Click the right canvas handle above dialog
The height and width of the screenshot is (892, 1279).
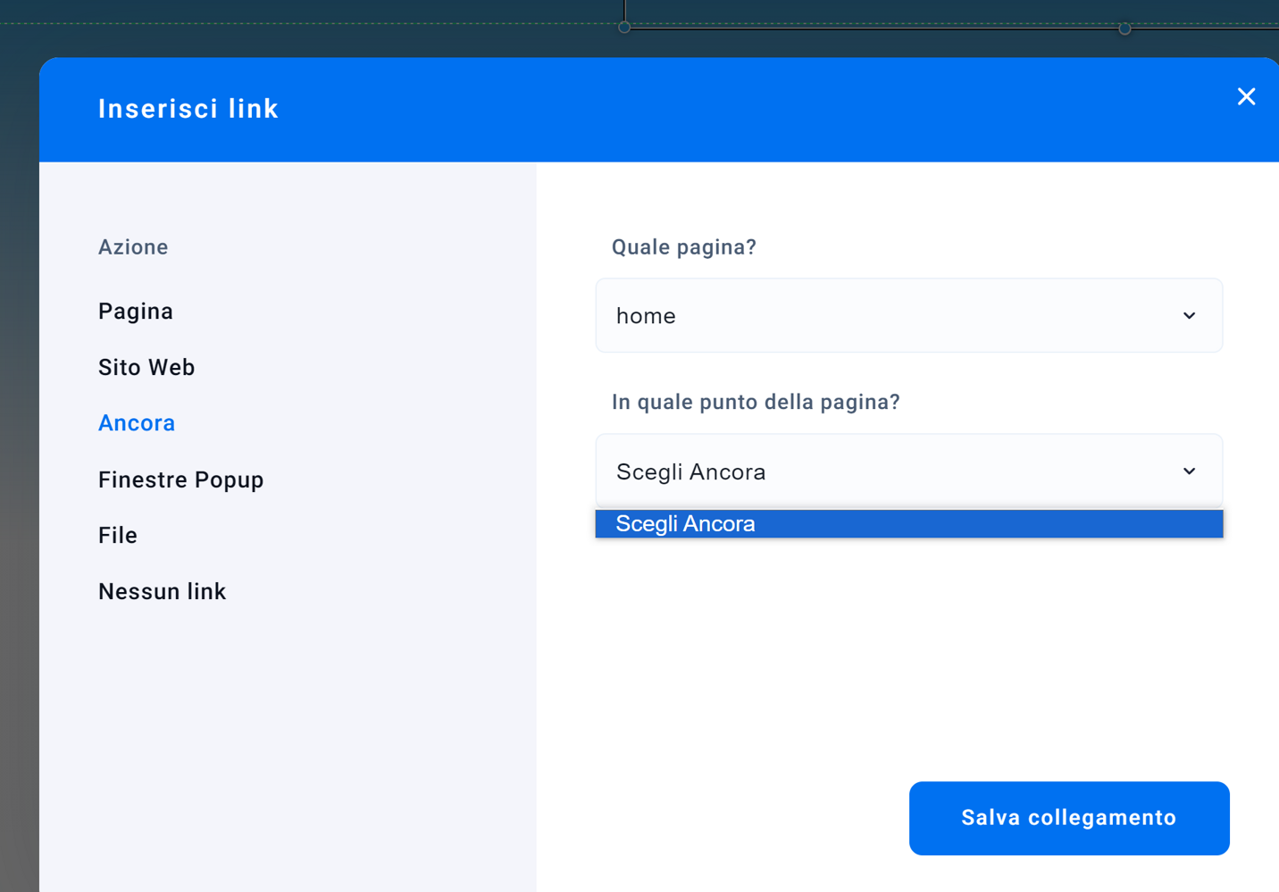[1124, 29]
